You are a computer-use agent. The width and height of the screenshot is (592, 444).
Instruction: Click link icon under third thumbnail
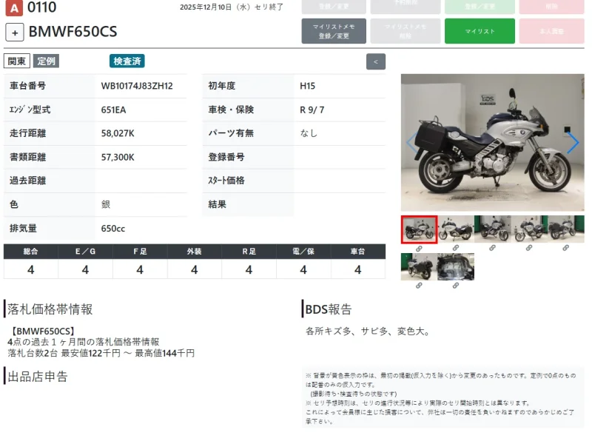click(x=492, y=248)
